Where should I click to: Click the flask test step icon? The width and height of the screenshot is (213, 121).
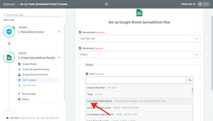[x=19, y=85]
